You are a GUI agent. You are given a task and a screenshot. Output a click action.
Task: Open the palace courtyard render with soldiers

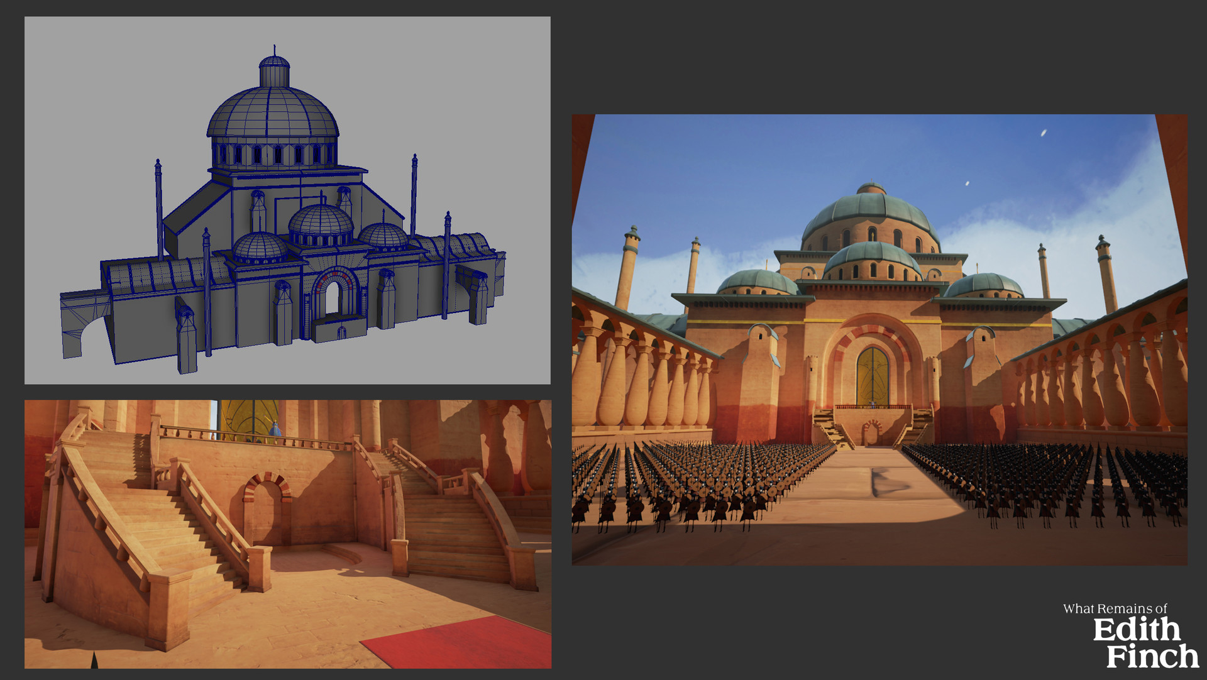[879, 339]
